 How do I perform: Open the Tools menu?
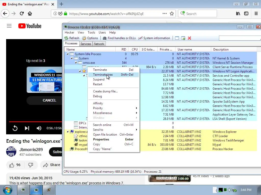click(92, 32)
